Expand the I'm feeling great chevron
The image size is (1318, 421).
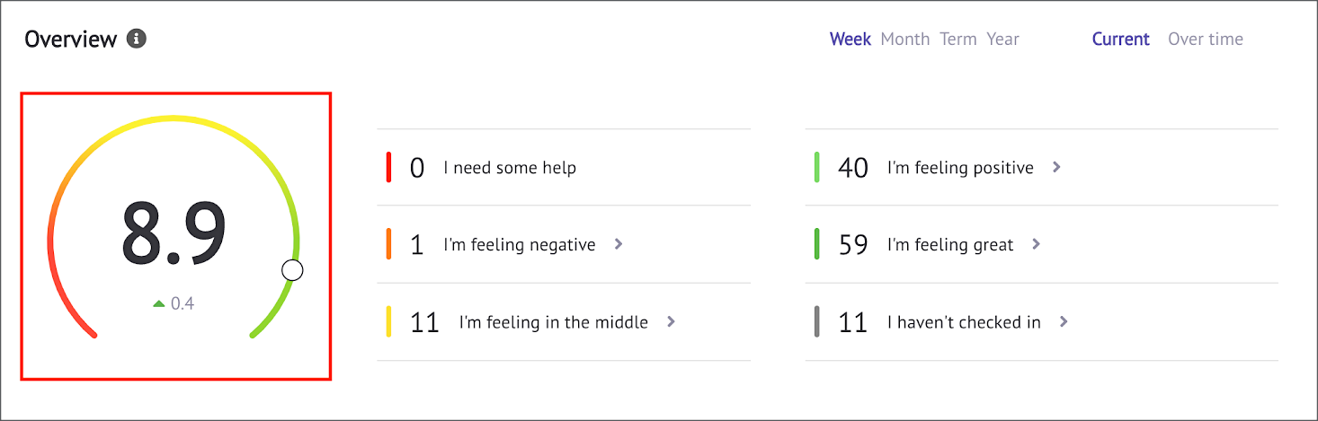1037,243
